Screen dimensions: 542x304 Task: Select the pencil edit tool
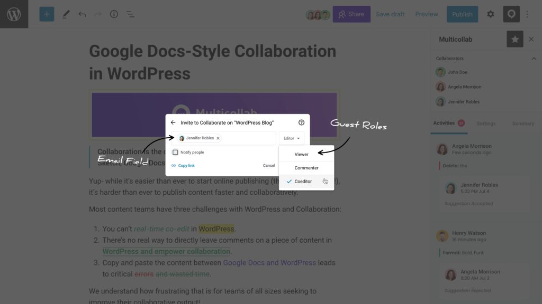[66, 14]
